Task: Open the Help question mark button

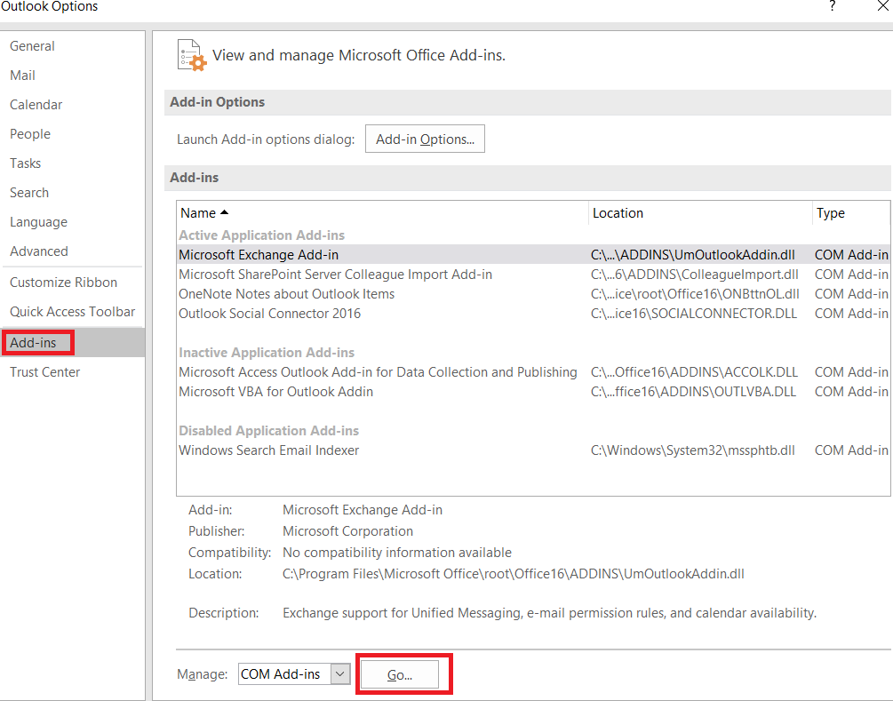Action: pyautogui.click(x=833, y=6)
